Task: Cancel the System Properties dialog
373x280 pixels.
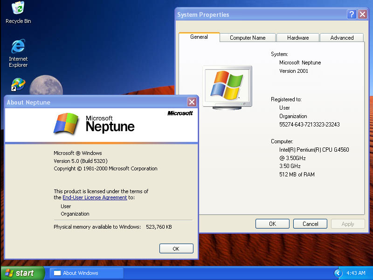Action: (310, 224)
